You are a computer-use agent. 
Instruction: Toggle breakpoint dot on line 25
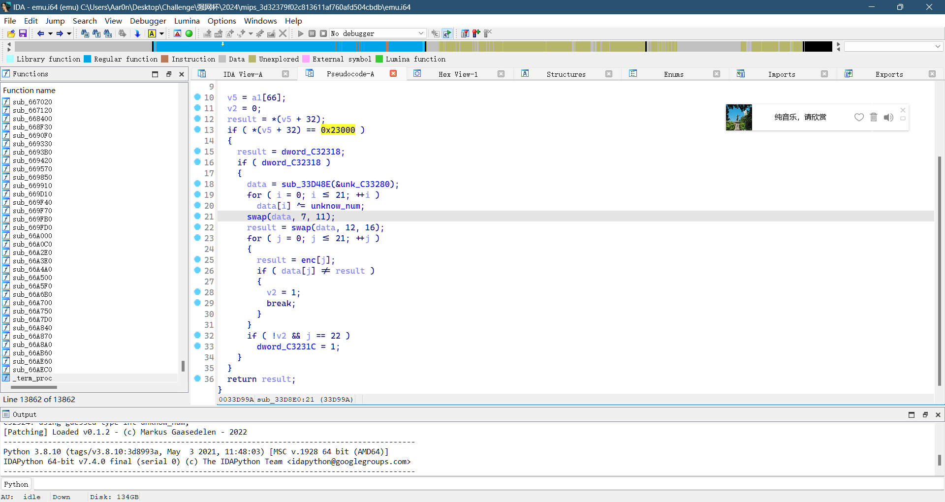197,259
